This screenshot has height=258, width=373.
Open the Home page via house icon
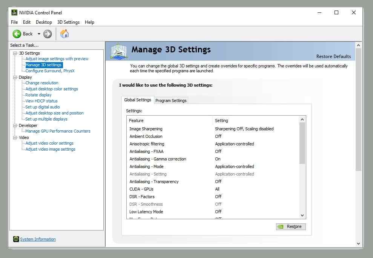(64, 34)
